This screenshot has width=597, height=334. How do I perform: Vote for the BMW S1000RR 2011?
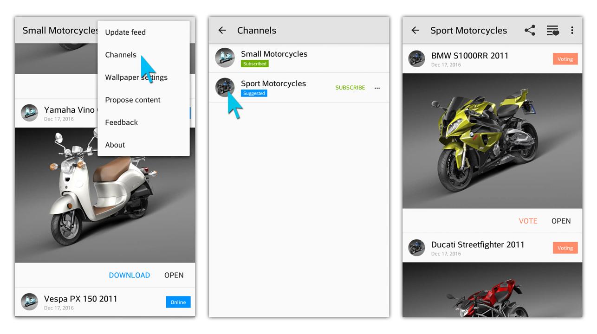pyautogui.click(x=528, y=221)
